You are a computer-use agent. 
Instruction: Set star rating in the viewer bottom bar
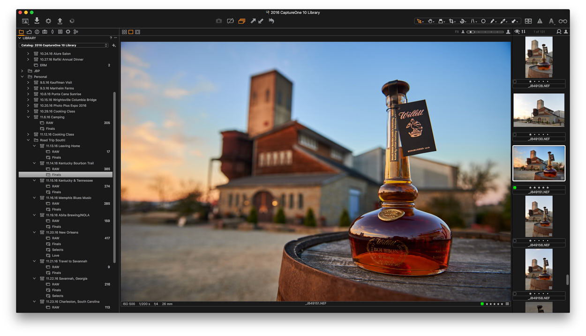tap(495, 304)
